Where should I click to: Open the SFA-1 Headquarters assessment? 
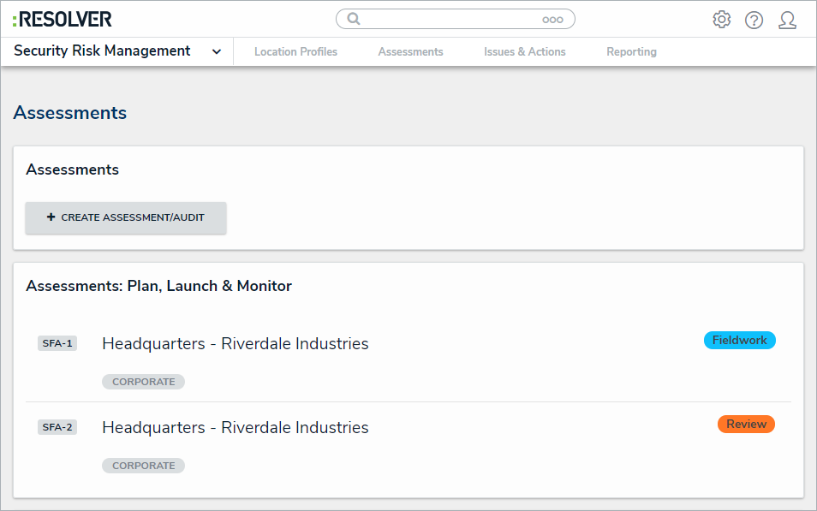tap(235, 343)
